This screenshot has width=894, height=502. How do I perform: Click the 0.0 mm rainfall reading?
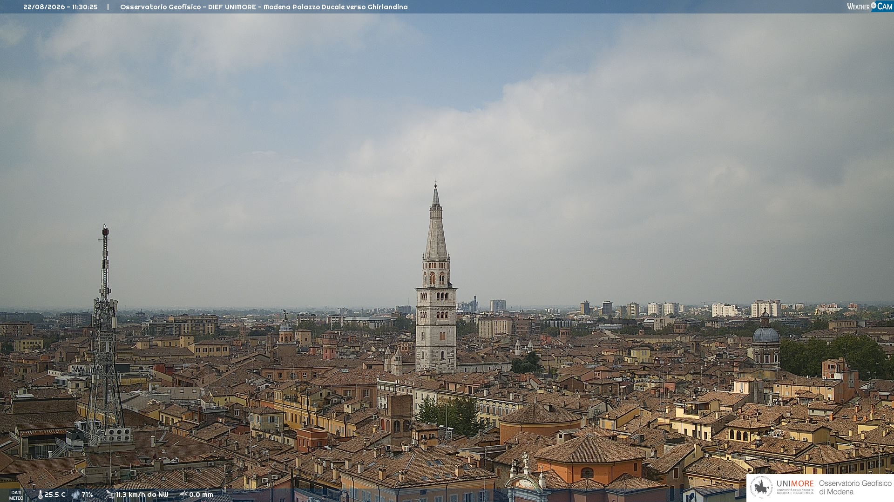tap(201, 495)
